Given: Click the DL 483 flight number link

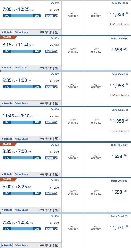Looking at the screenshot, I should click(x=55, y=180).
